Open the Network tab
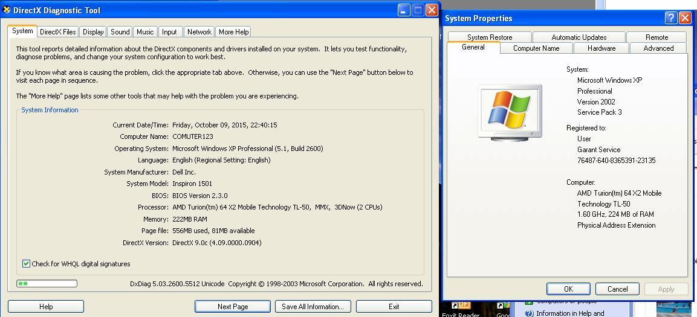 coord(199,32)
